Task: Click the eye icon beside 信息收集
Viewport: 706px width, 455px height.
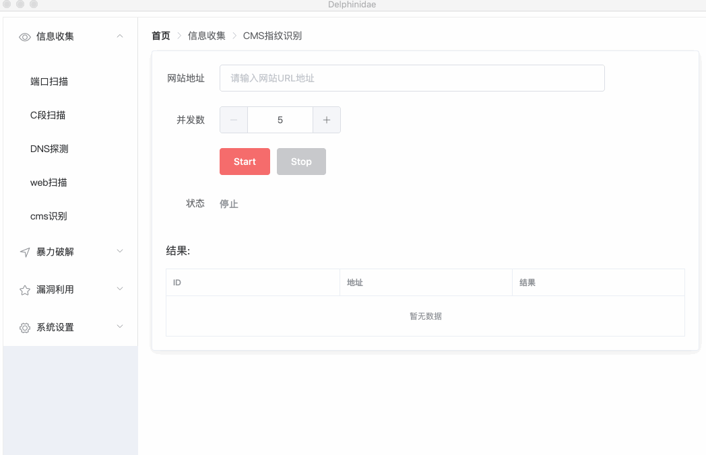Action: (x=25, y=37)
